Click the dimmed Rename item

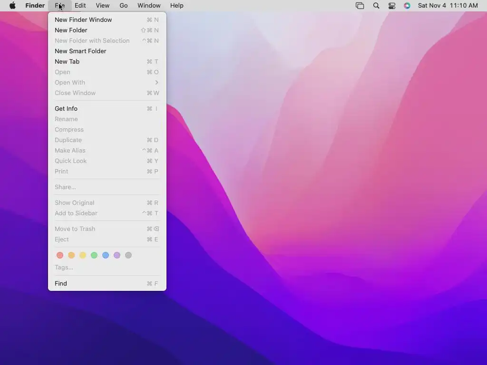[107, 119]
